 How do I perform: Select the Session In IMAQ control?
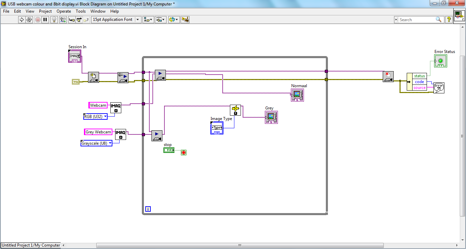75,56
